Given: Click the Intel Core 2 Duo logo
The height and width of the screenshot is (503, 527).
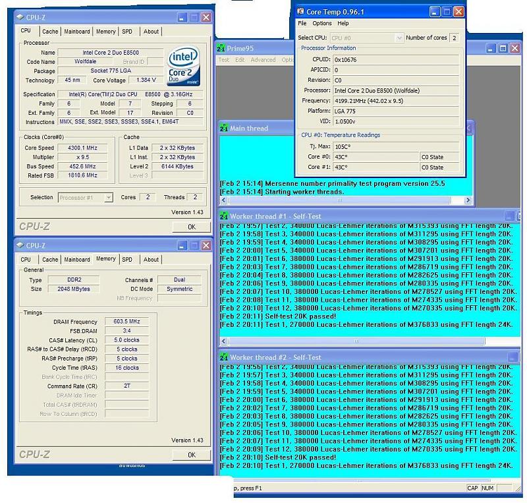Looking at the screenshot, I should click(184, 66).
